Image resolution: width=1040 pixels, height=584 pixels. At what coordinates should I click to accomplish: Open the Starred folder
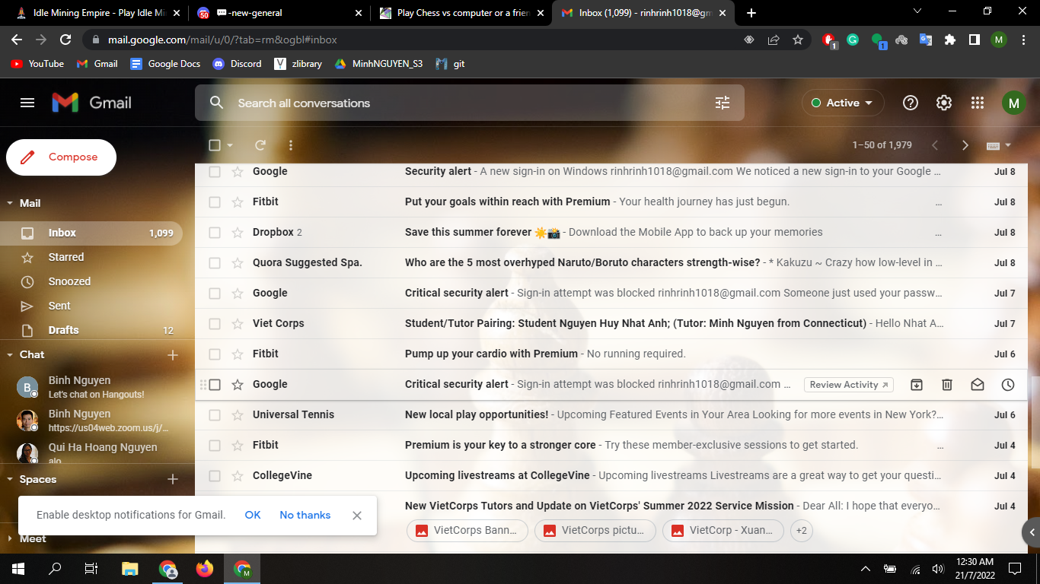tap(66, 257)
